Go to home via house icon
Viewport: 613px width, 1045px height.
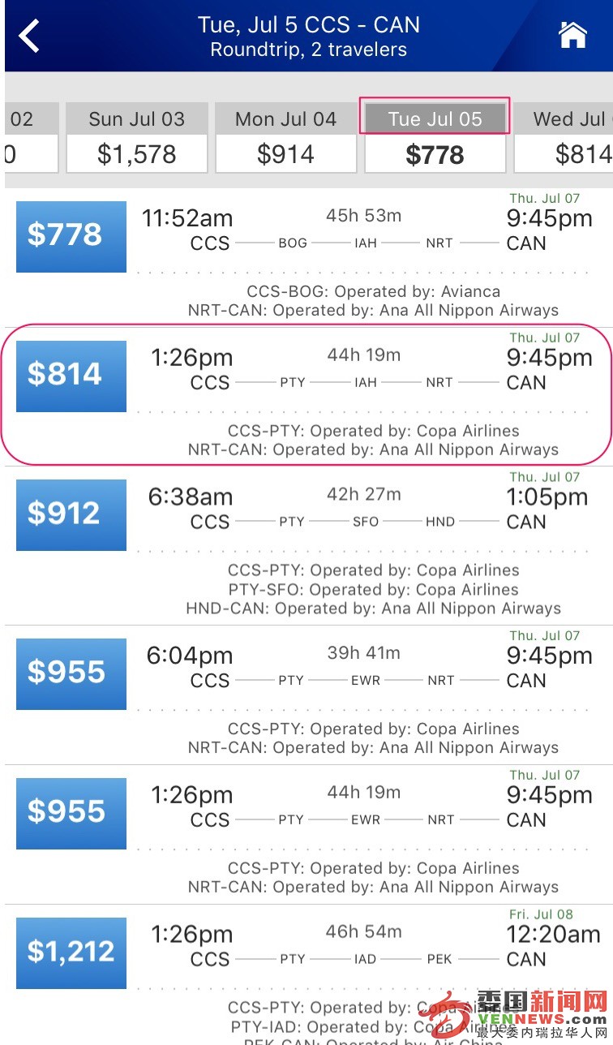point(572,35)
